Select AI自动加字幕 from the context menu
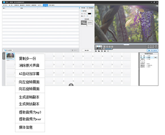 [29, 74]
